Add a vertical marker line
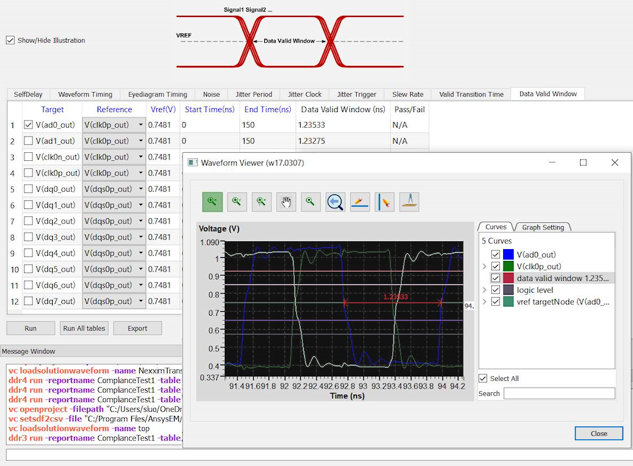633x466 pixels. point(384,202)
